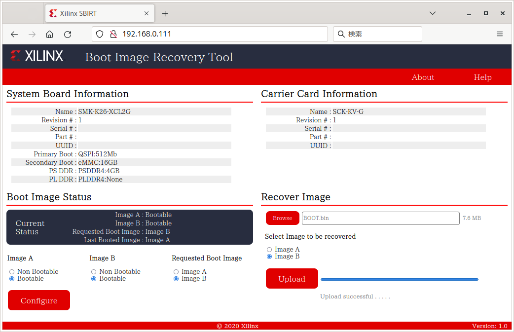Click the upload progress bar
Screen dimensions: 514x332
point(399,279)
